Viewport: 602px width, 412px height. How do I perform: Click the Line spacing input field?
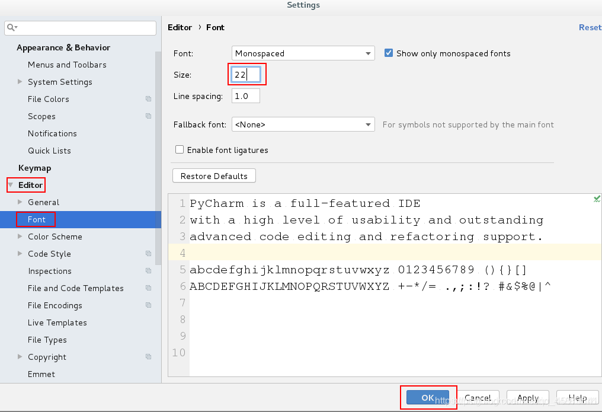246,96
